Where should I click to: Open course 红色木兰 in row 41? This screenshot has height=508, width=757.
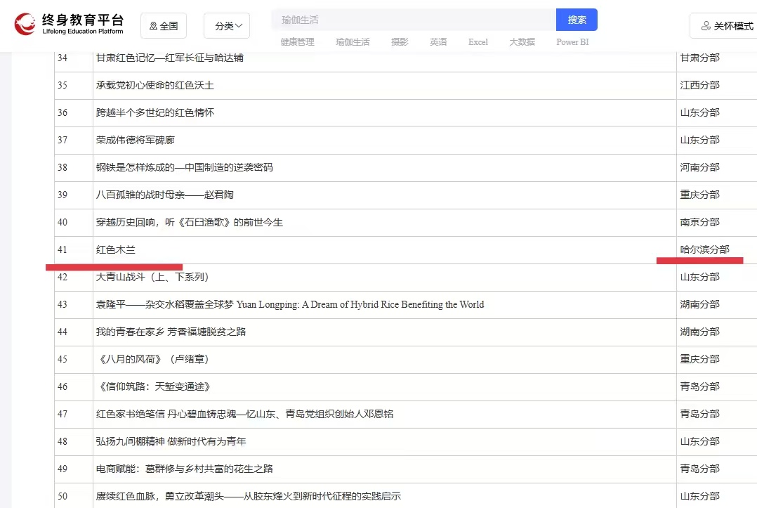[116, 249]
